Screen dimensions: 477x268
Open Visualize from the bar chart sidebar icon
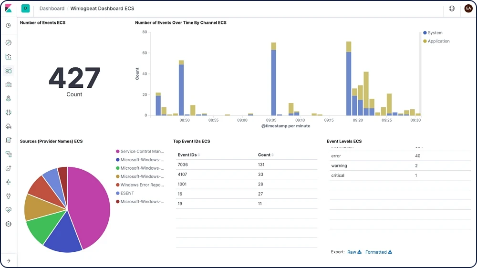point(9,57)
